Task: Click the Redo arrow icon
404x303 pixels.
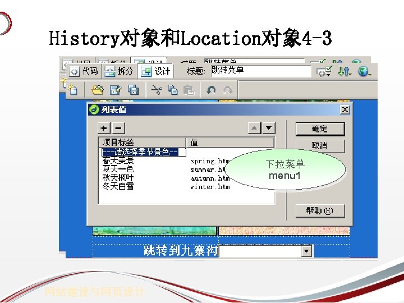Action: 228,90
